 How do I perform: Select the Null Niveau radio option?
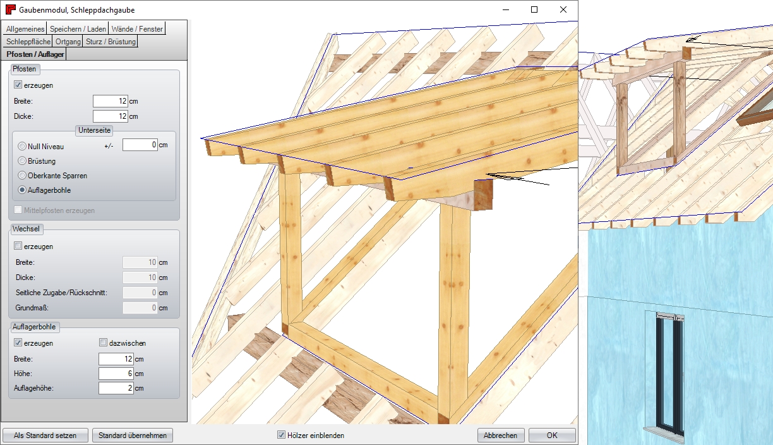click(x=22, y=147)
